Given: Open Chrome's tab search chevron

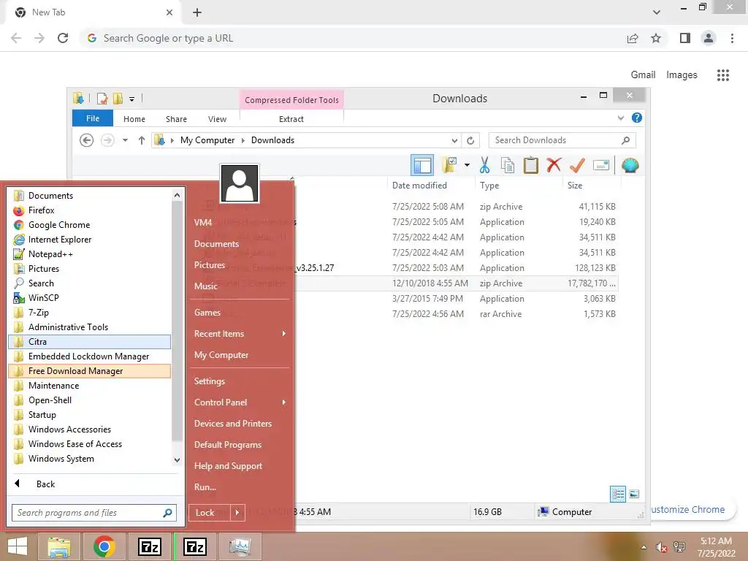Looking at the screenshot, I should pyautogui.click(x=657, y=12).
